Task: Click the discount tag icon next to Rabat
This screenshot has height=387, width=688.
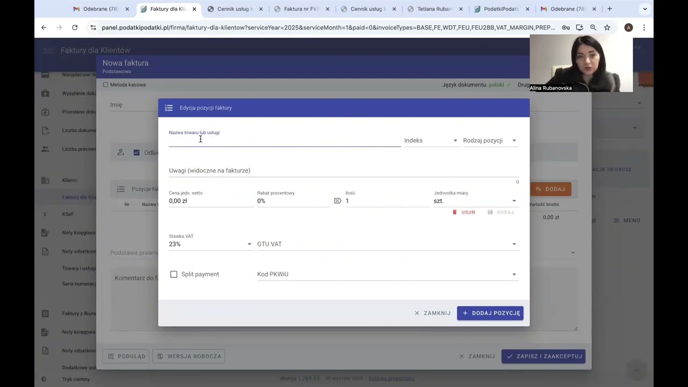Action: (x=338, y=201)
